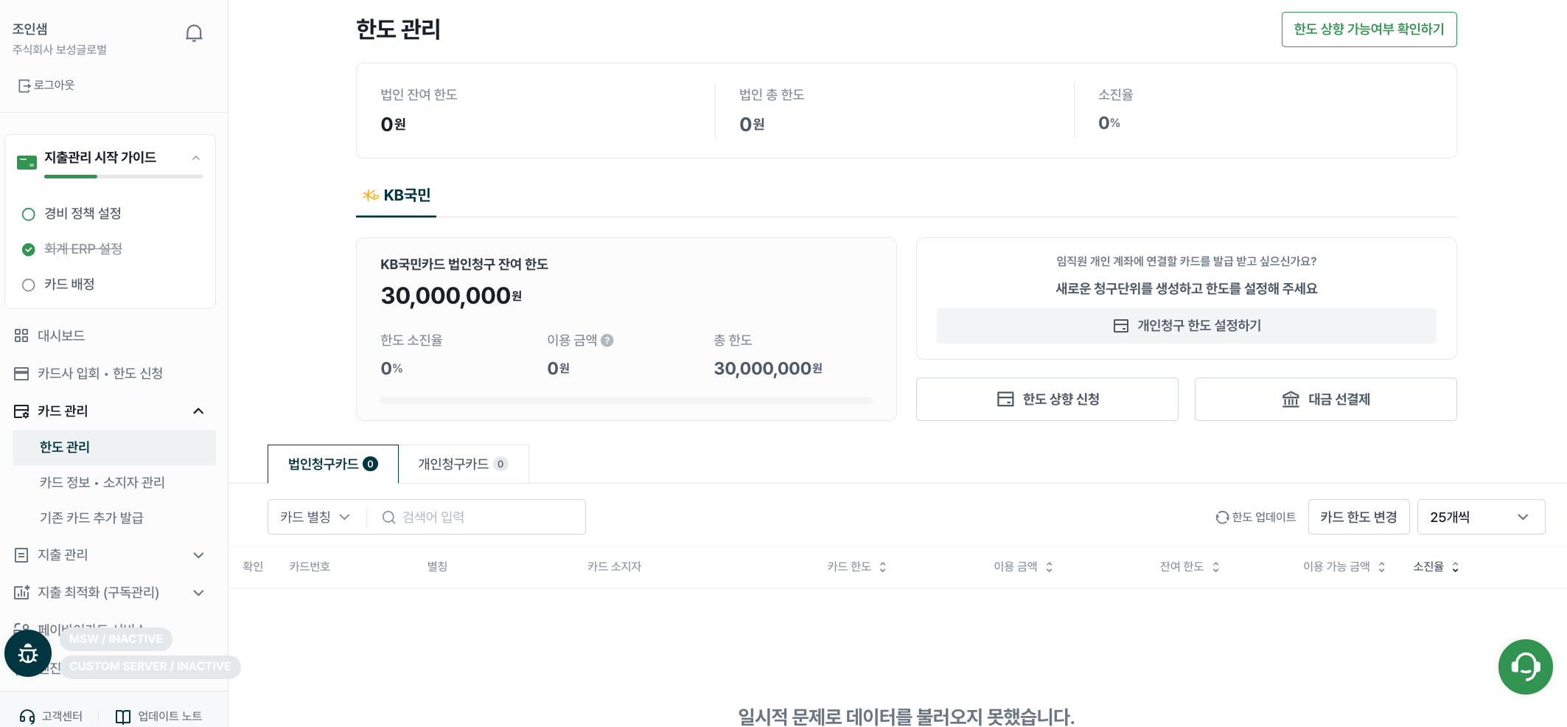Click the 고객센터 headset icon
Viewport: 1567px width, 727px height.
click(x=27, y=717)
